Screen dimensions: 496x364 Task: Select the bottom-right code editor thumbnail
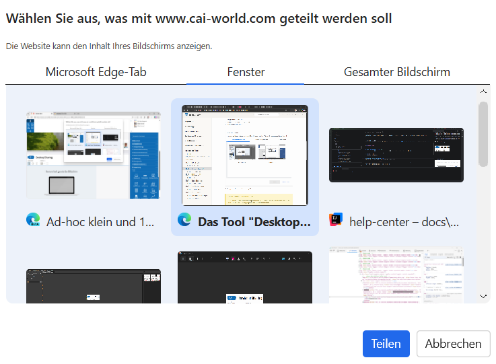[396, 275]
